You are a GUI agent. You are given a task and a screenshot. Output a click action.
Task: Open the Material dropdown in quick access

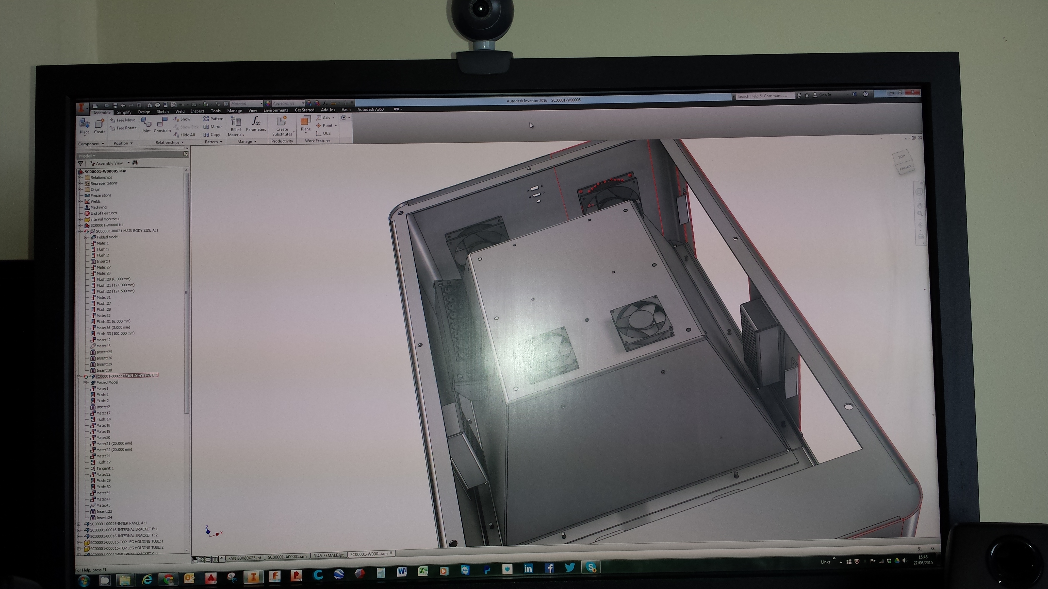(x=261, y=103)
